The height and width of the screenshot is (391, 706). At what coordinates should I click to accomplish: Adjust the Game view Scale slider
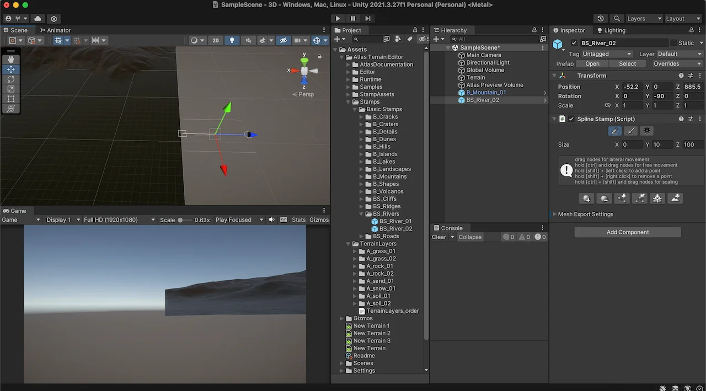pos(185,219)
